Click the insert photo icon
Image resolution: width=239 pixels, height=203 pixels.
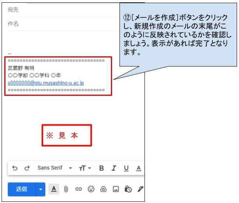pyautogui.click(x=116, y=189)
